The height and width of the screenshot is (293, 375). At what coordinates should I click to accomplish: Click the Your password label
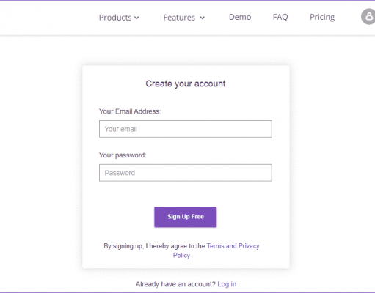pyautogui.click(x=123, y=155)
